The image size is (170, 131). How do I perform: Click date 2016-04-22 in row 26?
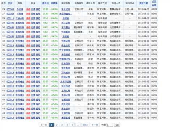click(144, 9)
